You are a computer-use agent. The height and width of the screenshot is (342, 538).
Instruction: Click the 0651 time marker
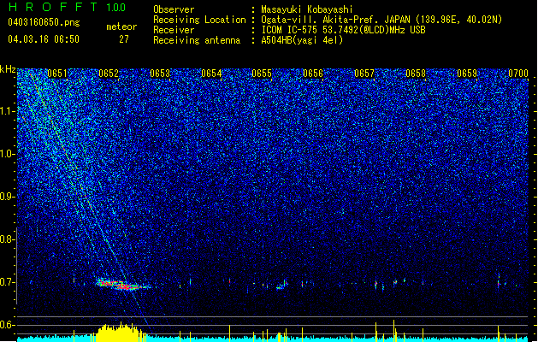click(x=57, y=74)
